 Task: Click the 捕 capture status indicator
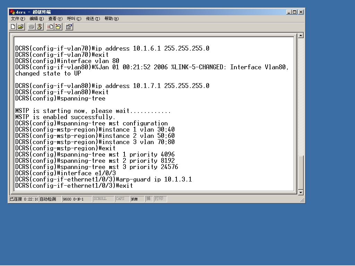tap(149, 199)
